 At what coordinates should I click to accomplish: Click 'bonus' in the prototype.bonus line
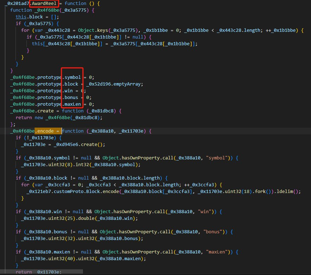click(x=71, y=98)
